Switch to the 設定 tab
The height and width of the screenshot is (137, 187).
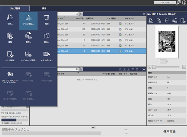pos(44,8)
